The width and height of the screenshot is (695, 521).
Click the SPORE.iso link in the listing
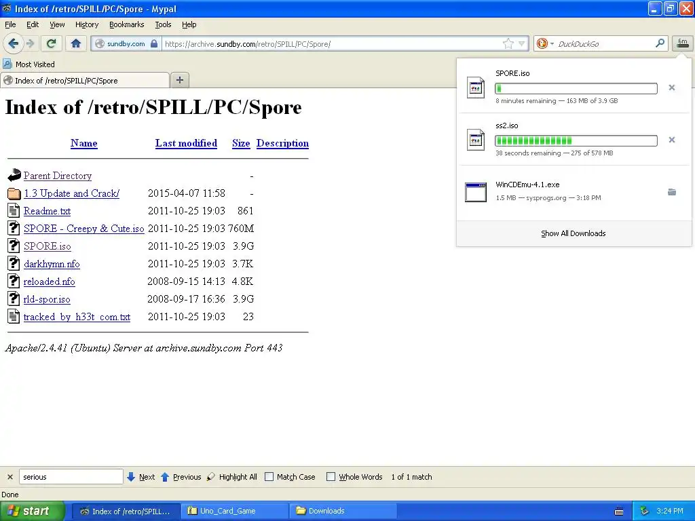pos(47,246)
